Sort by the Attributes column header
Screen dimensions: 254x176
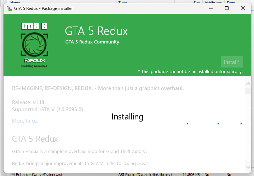213,2
